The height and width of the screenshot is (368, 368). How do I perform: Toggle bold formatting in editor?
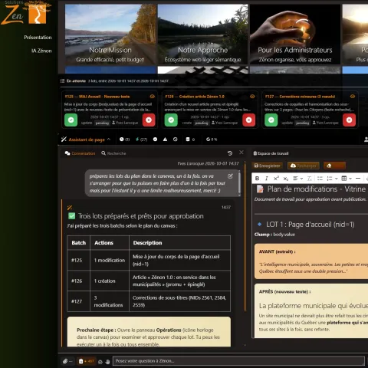pos(258,179)
